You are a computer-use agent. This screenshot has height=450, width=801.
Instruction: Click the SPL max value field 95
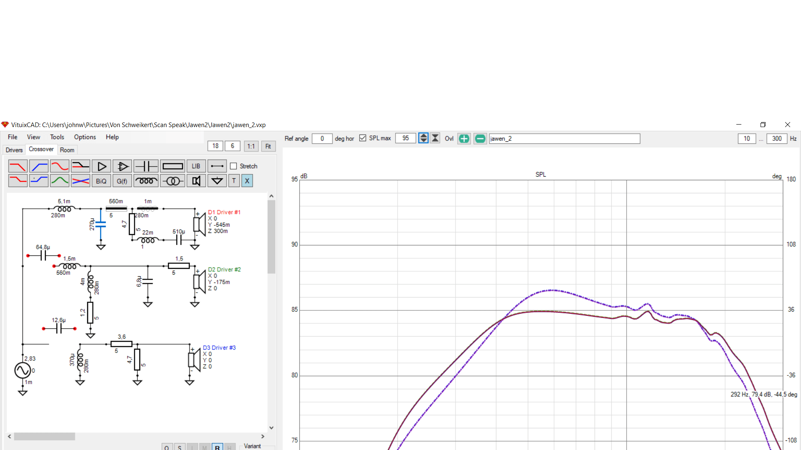[x=406, y=138]
